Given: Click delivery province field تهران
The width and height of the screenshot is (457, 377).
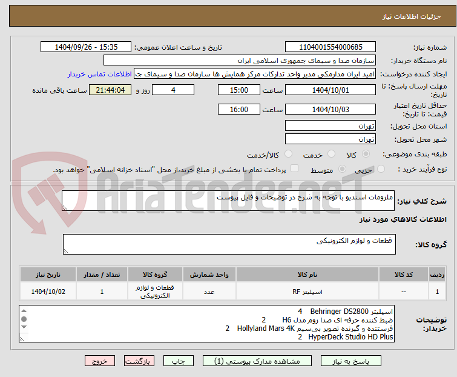Looking at the screenshot, I should coord(330,125).
